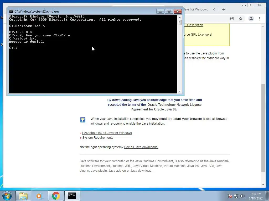The height and width of the screenshot is (201, 269).
Task: Open Windows Explorer from the taskbar
Action: [23, 196]
